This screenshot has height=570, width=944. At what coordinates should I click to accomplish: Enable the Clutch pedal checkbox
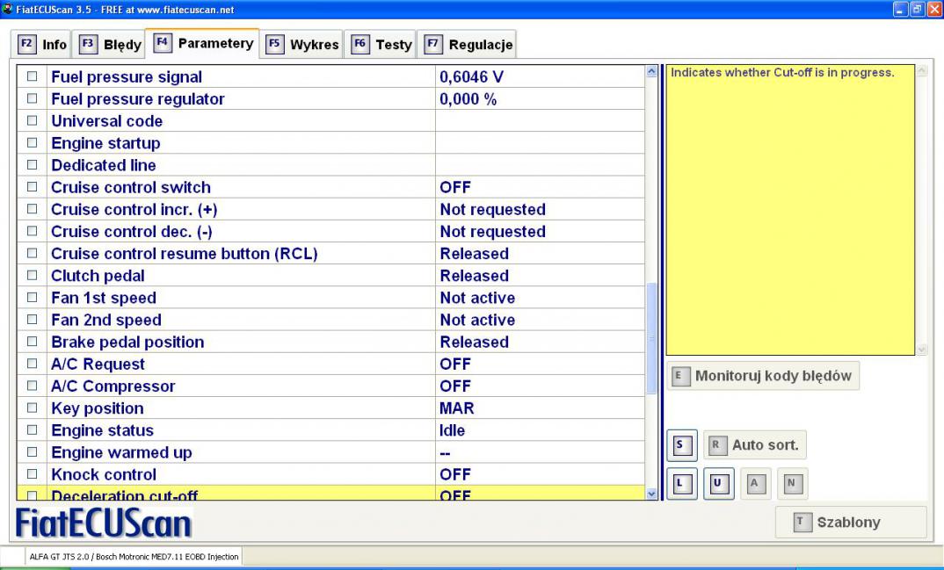tap(33, 276)
